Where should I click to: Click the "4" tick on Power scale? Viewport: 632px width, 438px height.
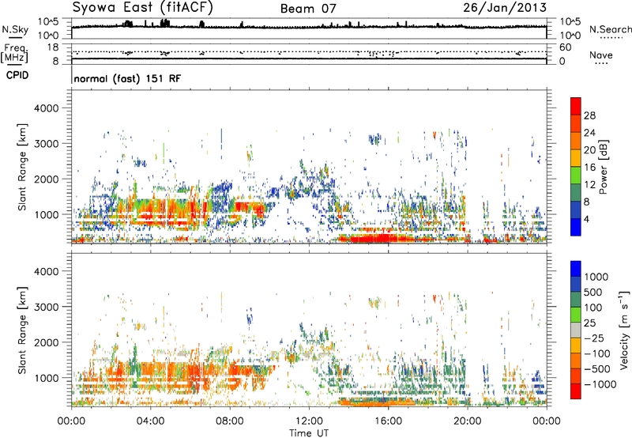click(x=586, y=219)
